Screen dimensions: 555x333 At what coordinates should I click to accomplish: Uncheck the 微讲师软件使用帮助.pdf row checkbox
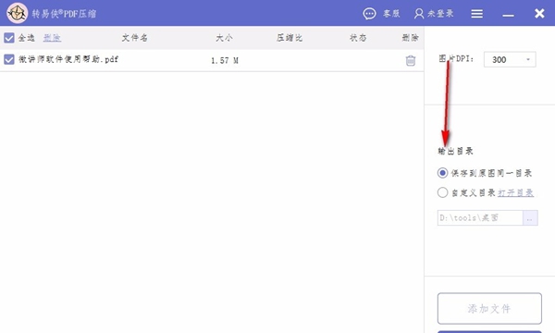coord(9,59)
